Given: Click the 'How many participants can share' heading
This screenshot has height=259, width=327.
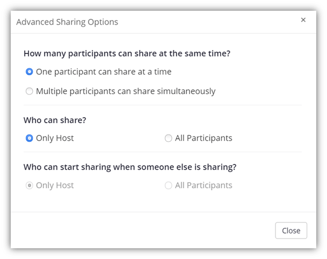Looking at the screenshot, I should (x=127, y=54).
